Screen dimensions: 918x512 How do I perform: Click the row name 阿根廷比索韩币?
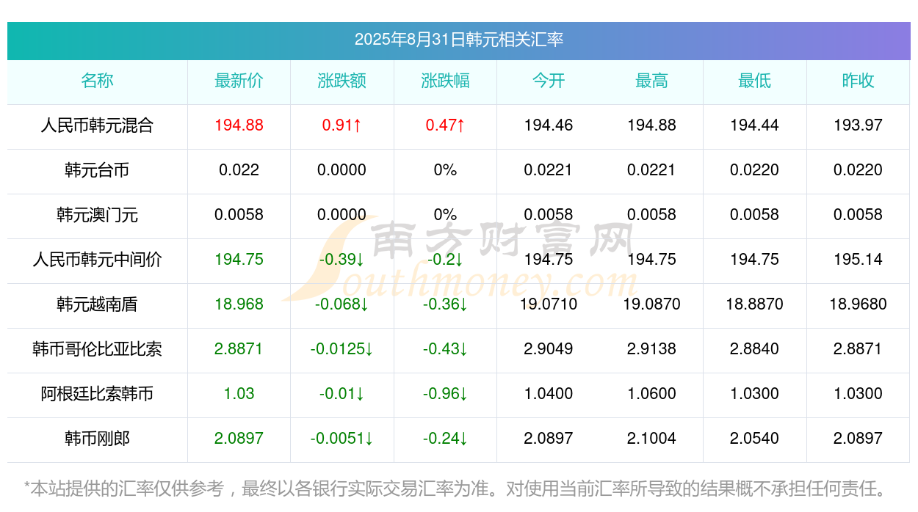click(97, 394)
